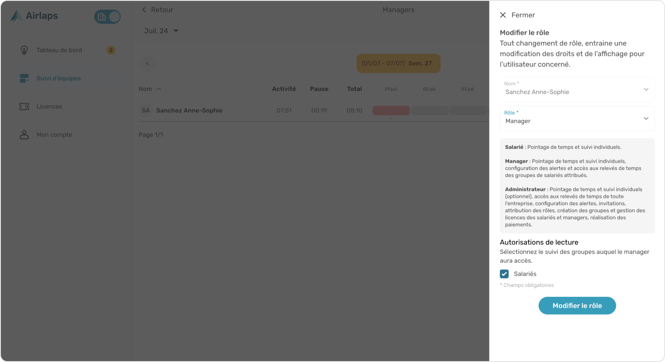Screen dimensions: 665x362
Task: Go to previous week arrow
Action: (147, 63)
